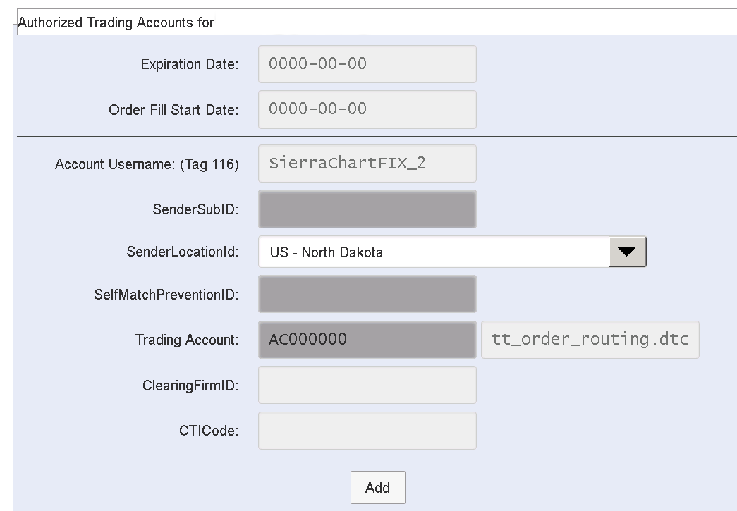Image resolution: width=737 pixels, height=511 pixels.
Task: Click the tt_order_routing.dtc field
Action: tap(590, 340)
